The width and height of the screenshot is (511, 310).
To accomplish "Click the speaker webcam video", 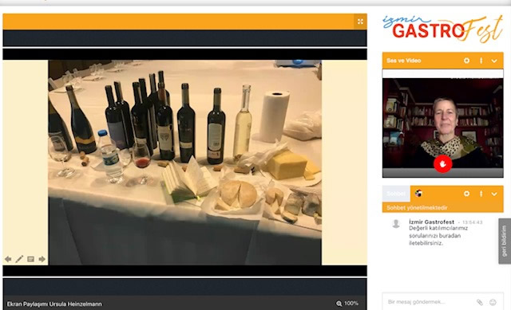I will click(442, 124).
